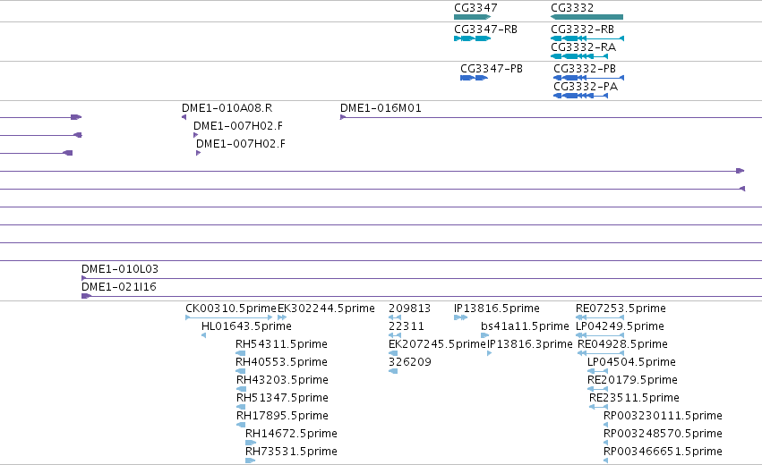This screenshot has width=762, height=465.
Task: Select the bs41a11.5prime EST label
Action: point(525,326)
